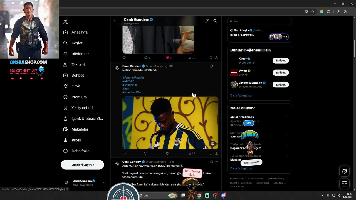Ask Grok about the CENTCOM post
Screen dimensions: 356x200
point(212,162)
